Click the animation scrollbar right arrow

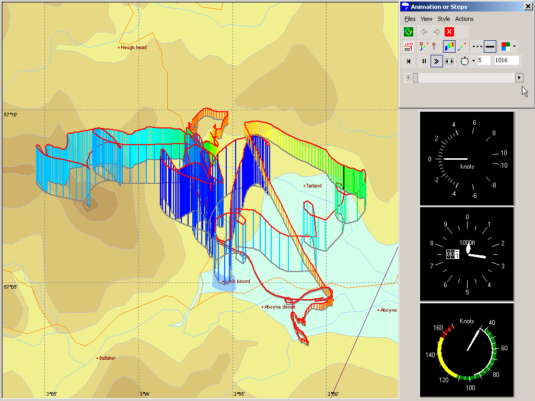pos(519,78)
